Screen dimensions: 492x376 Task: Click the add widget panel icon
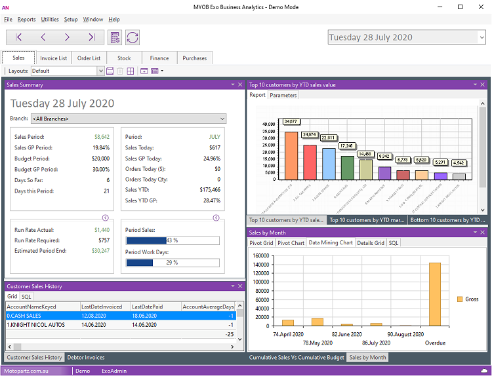[x=144, y=71]
